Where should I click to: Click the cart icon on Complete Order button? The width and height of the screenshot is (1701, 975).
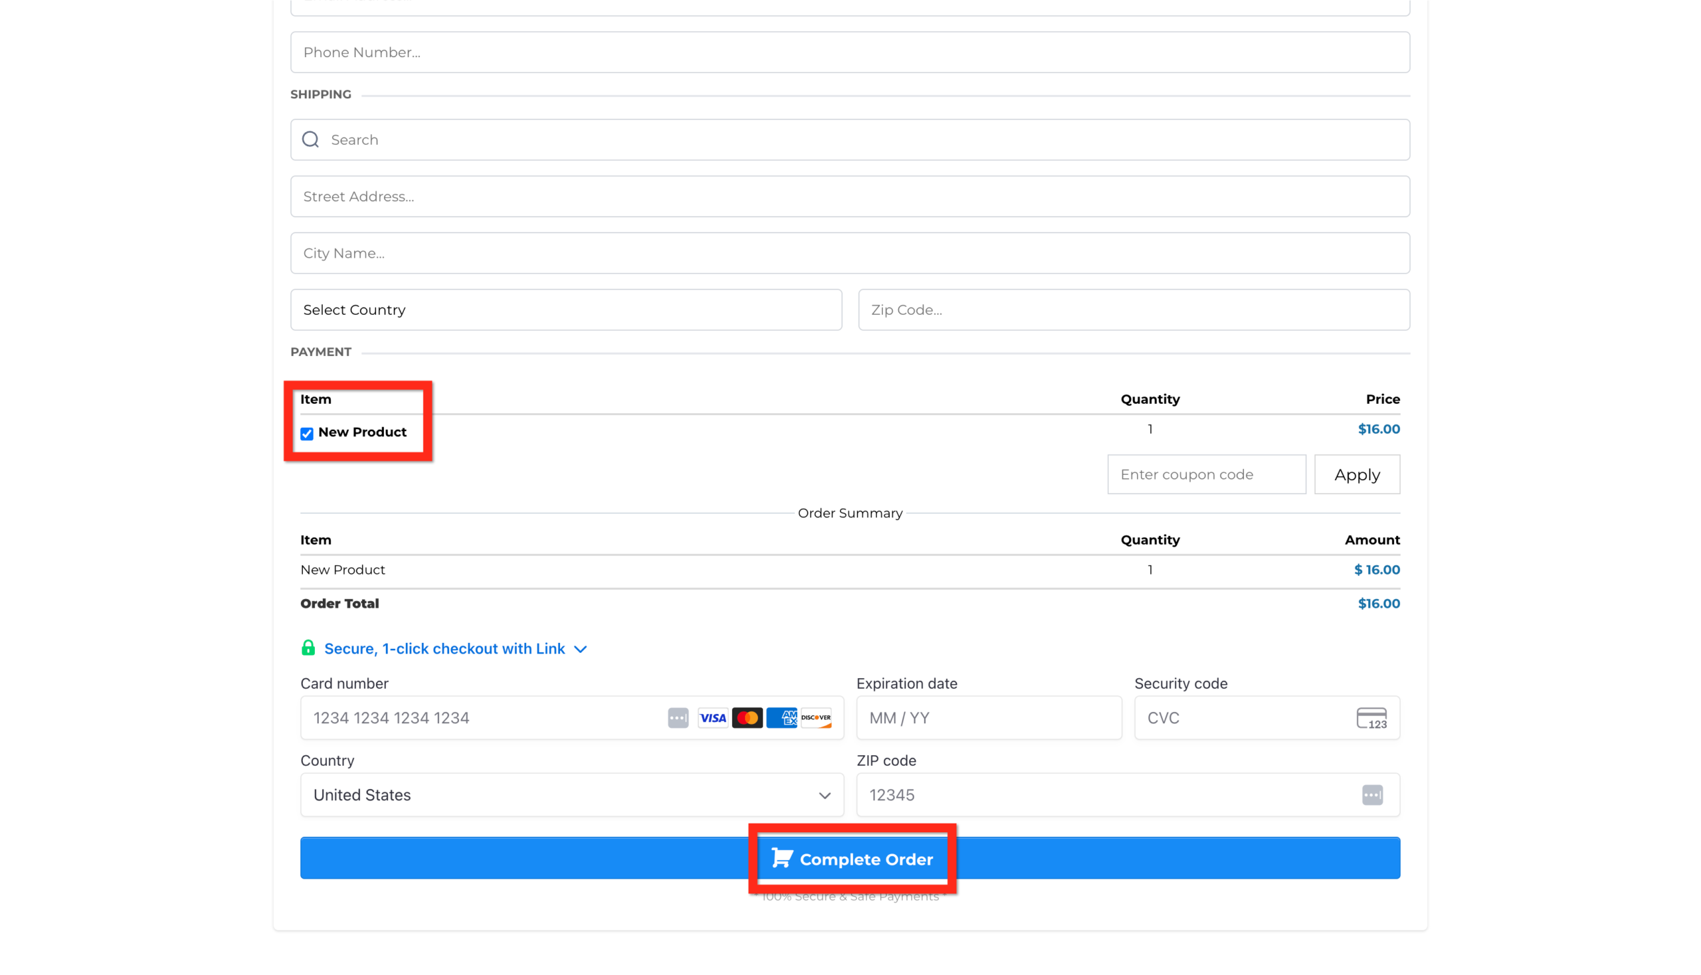click(x=781, y=858)
